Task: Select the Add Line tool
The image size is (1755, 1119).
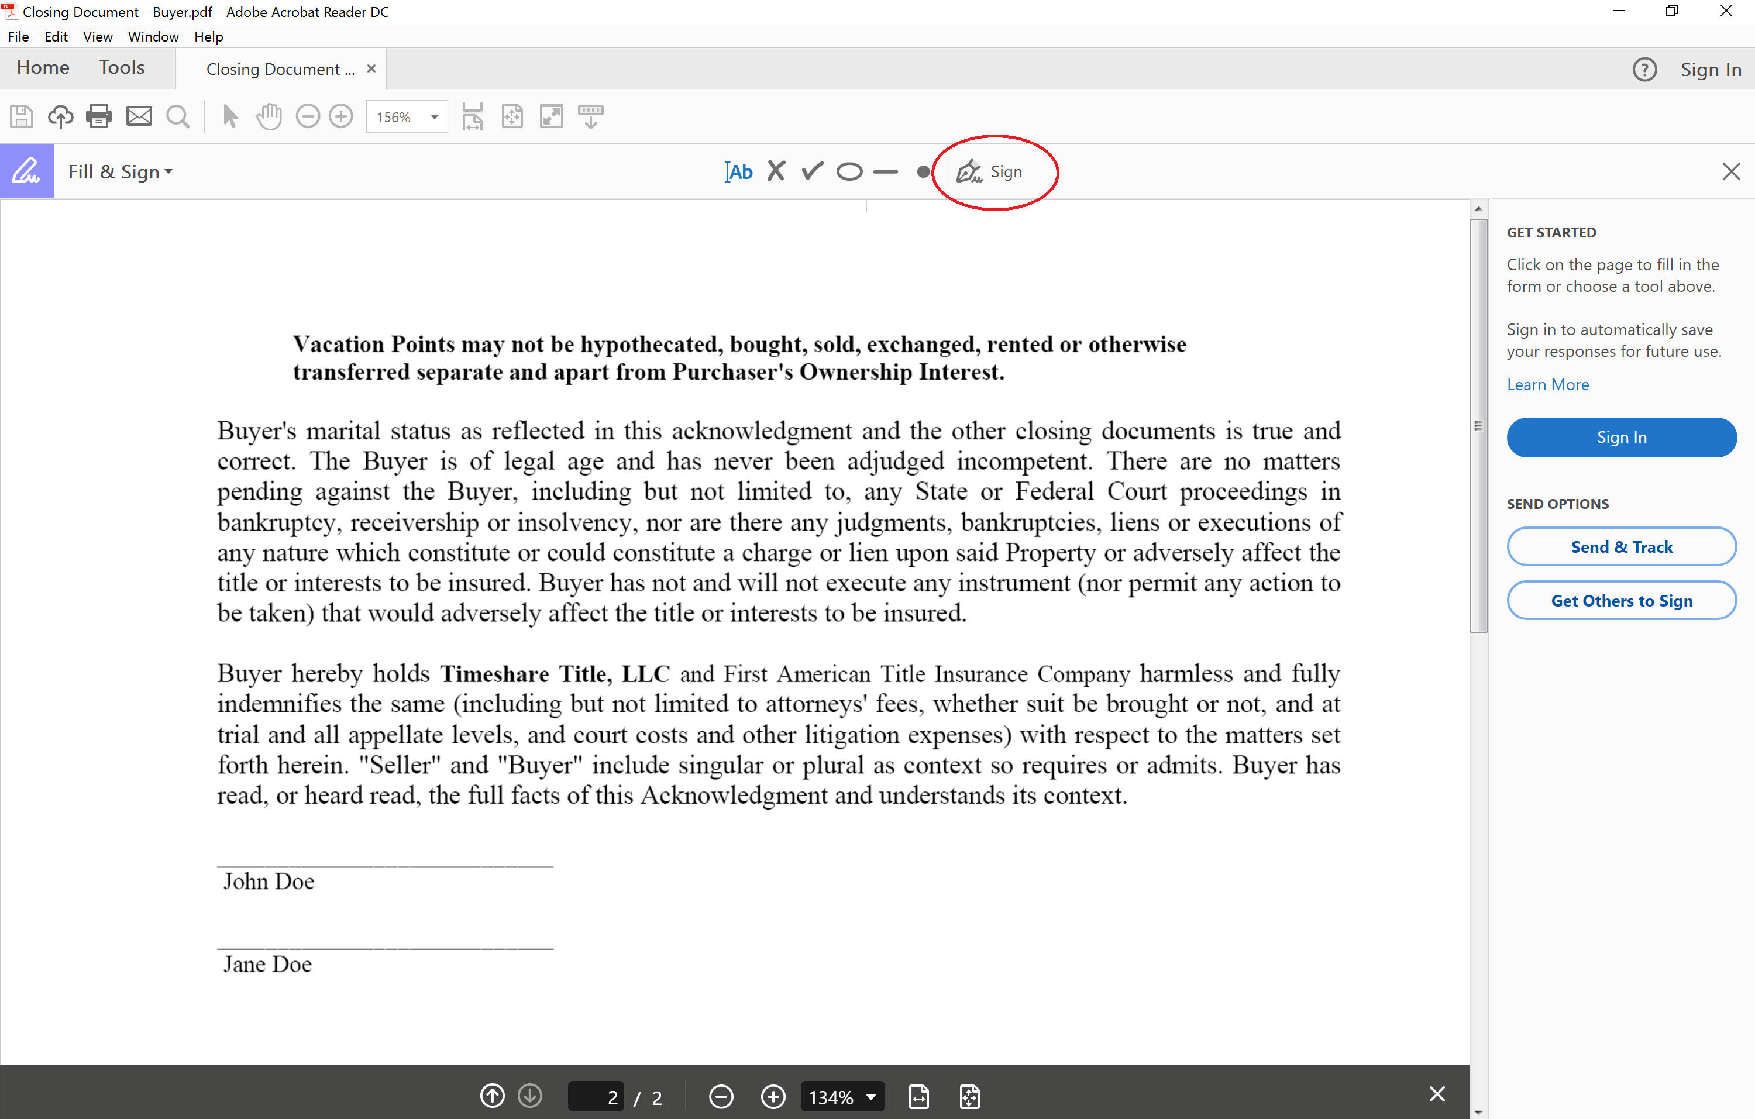Action: click(887, 170)
